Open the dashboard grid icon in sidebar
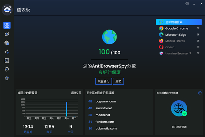Image resolution: width=205 pixels, height=137 pixels. tap(7, 25)
